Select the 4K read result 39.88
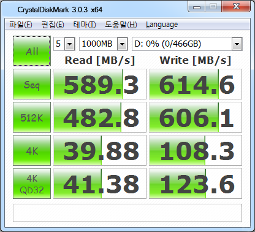The width and height of the screenshot is (255, 232). 100,150
